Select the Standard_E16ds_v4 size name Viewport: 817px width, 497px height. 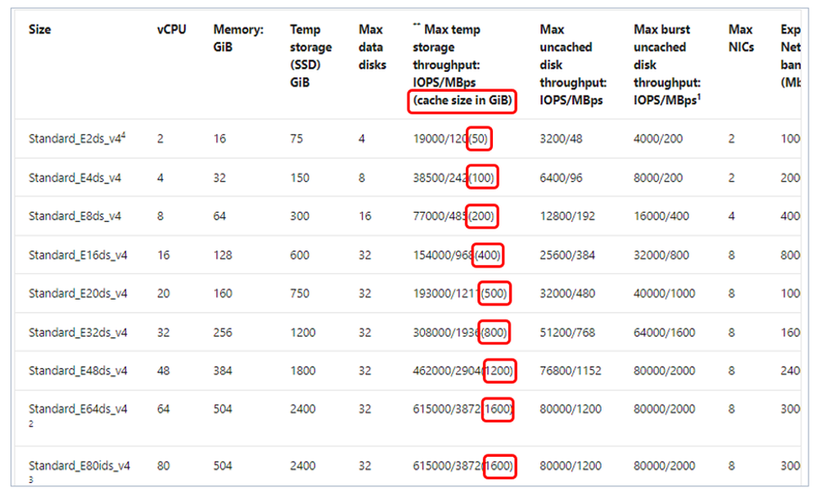[x=78, y=255]
